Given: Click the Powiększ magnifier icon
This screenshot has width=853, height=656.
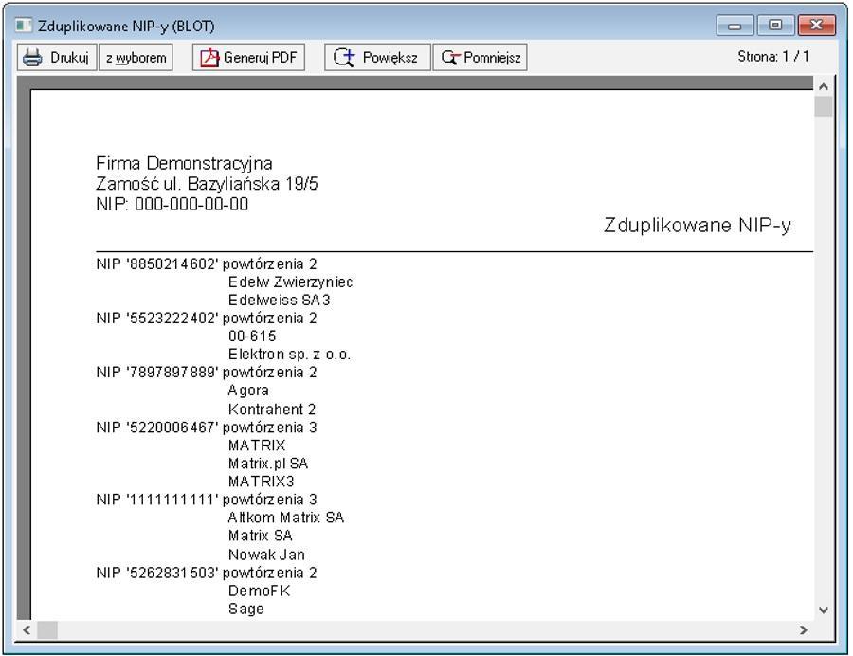Looking at the screenshot, I should coord(343,57).
